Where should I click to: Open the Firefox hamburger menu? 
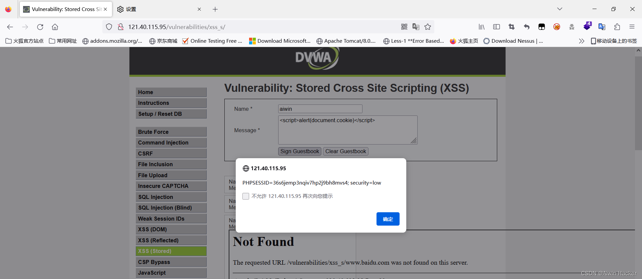pos(632,27)
